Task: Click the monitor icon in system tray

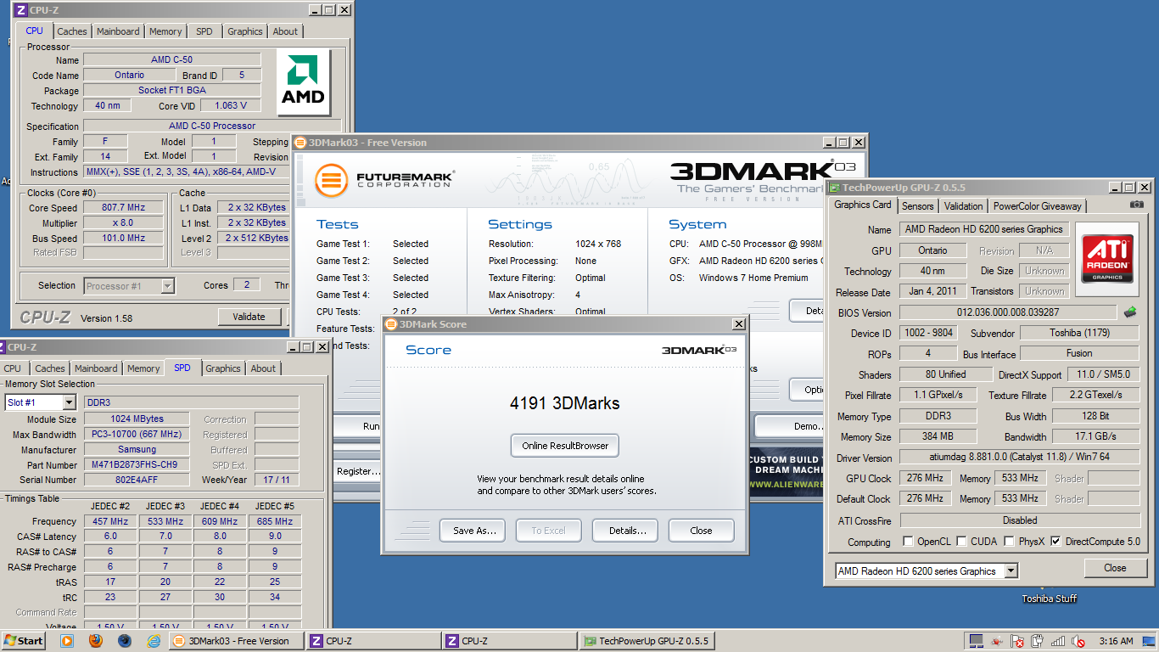Action: (977, 641)
